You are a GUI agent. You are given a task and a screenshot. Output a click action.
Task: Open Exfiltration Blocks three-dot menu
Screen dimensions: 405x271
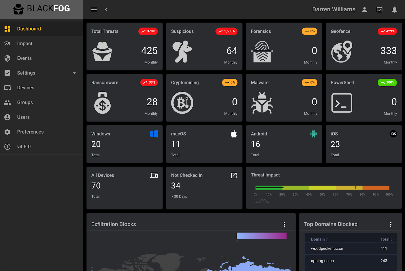point(285,224)
